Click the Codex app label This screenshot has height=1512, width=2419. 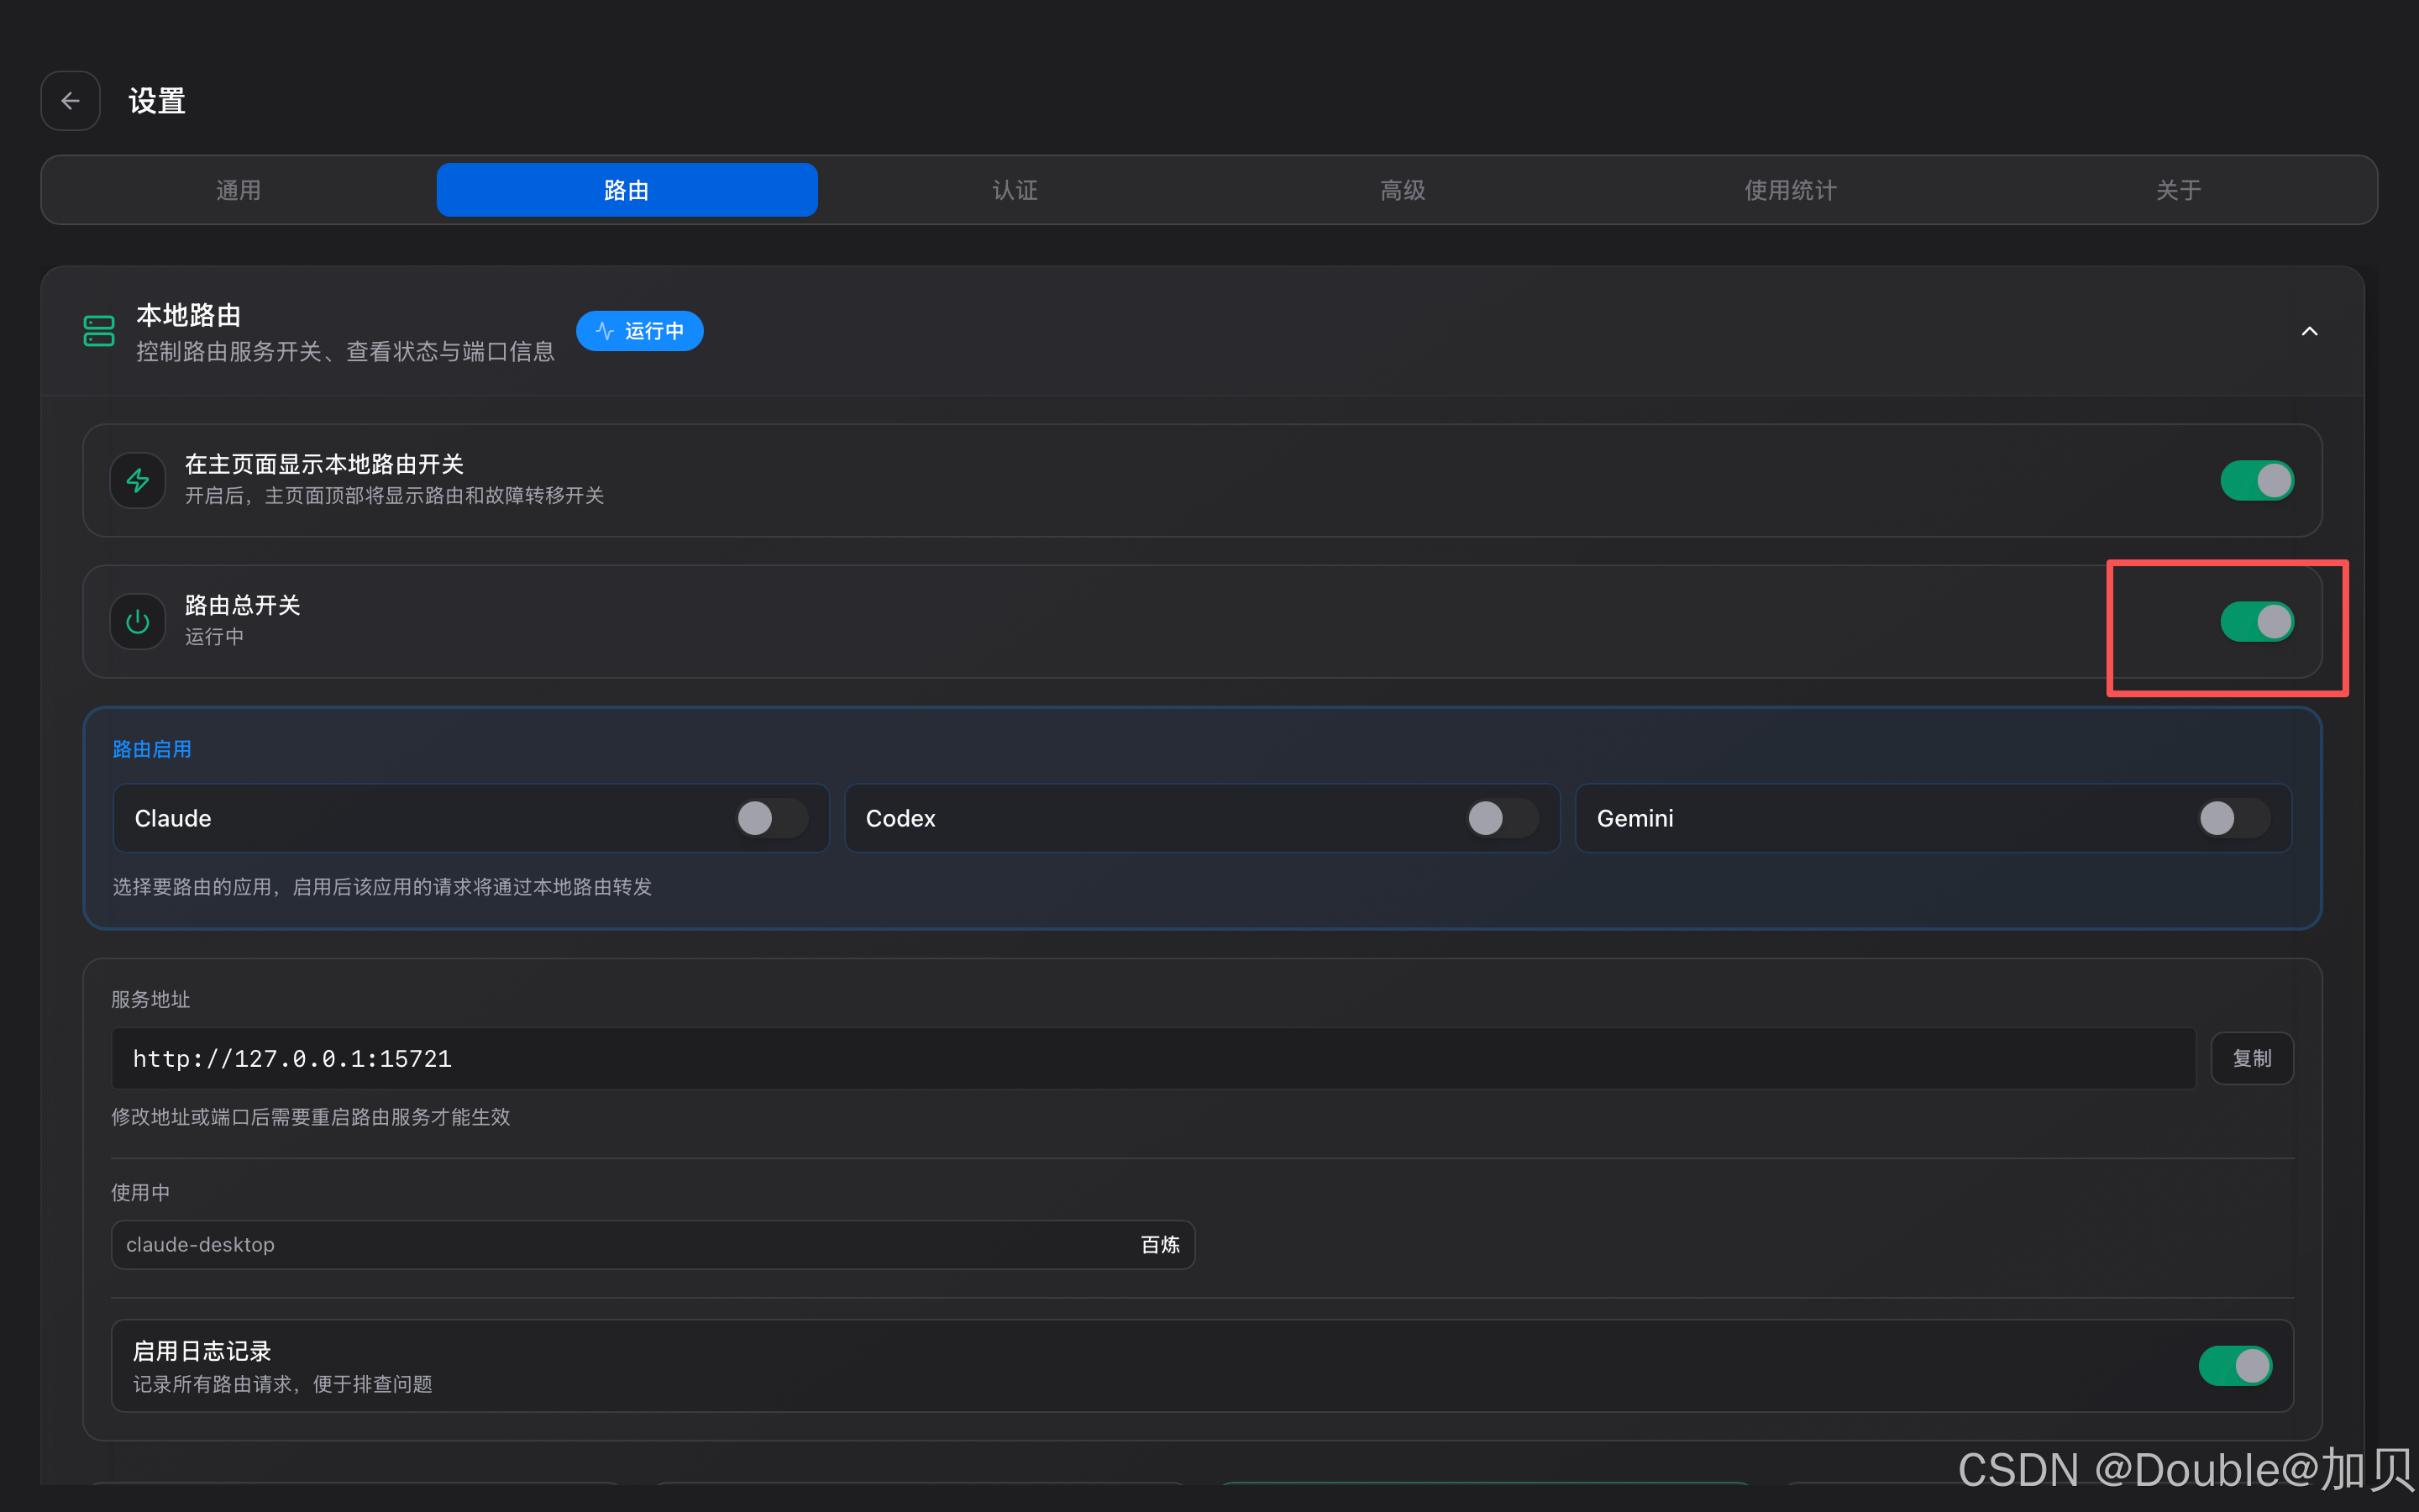[x=900, y=818]
